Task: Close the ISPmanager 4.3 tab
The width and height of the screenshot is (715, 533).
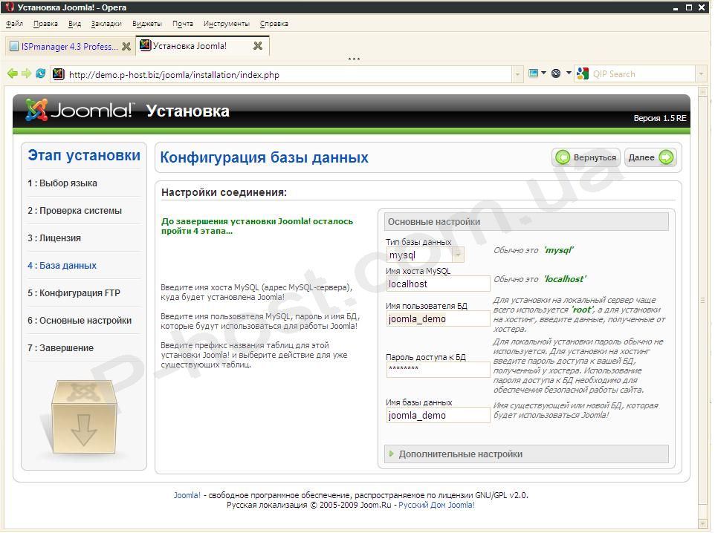Action: point(126,47)
